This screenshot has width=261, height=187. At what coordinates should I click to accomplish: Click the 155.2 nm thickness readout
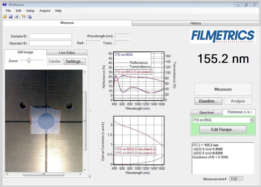tap(223, 59)
